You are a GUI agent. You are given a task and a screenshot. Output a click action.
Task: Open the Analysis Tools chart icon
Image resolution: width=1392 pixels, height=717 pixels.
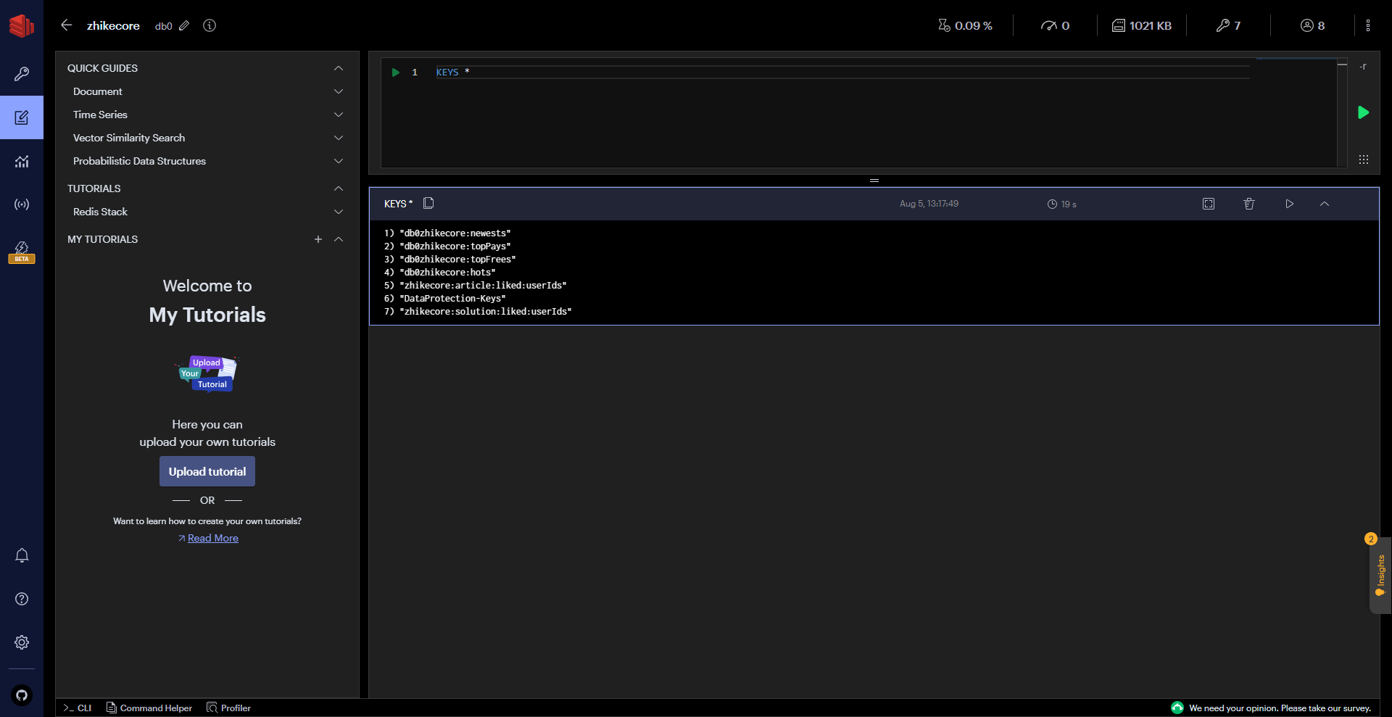tap(22, 161)
